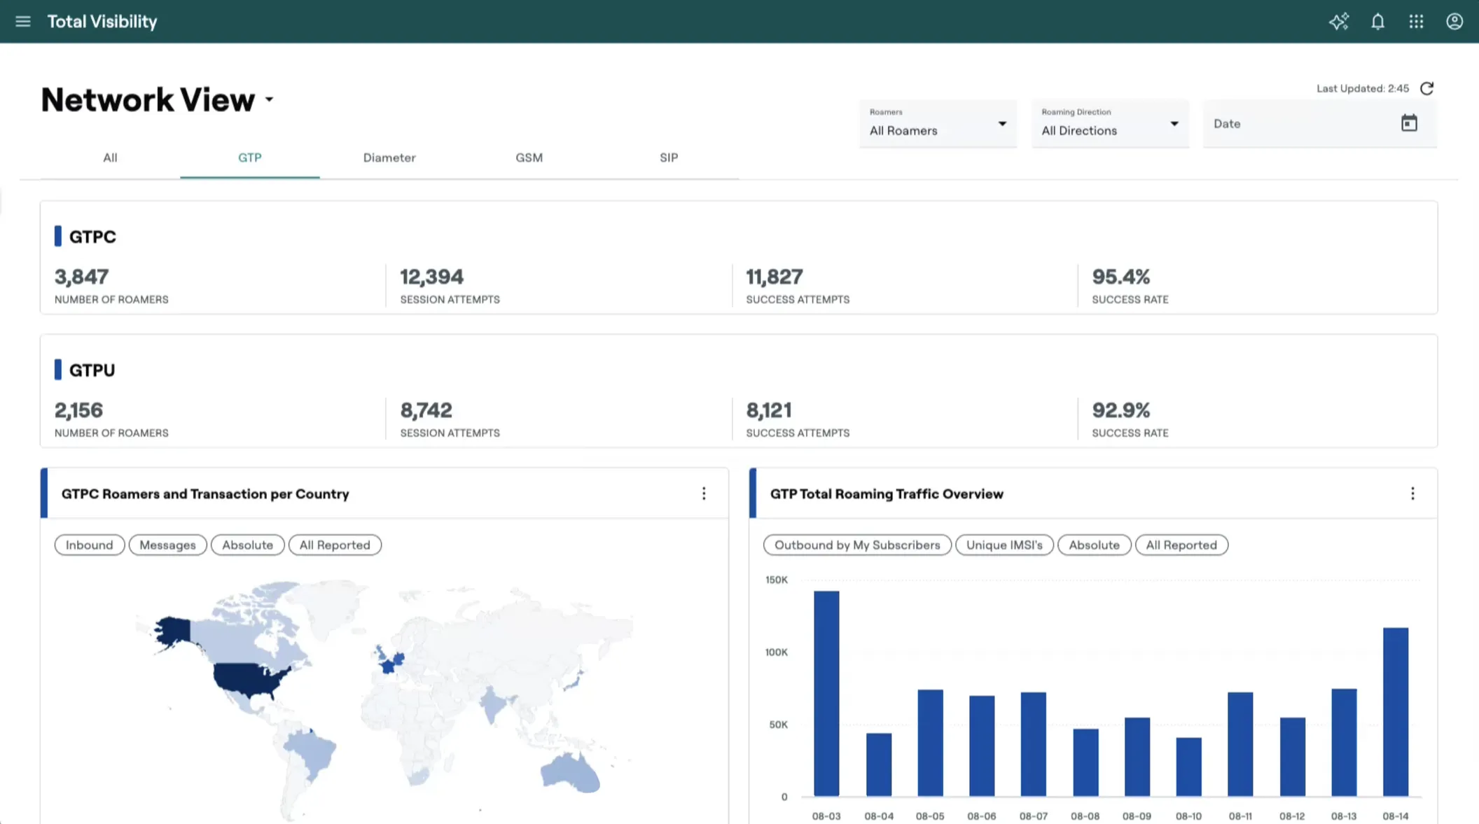The width and height of the screenshot is (1479, 824).
Task: Click the Total Visibility app title
Action: click(102, 22)
